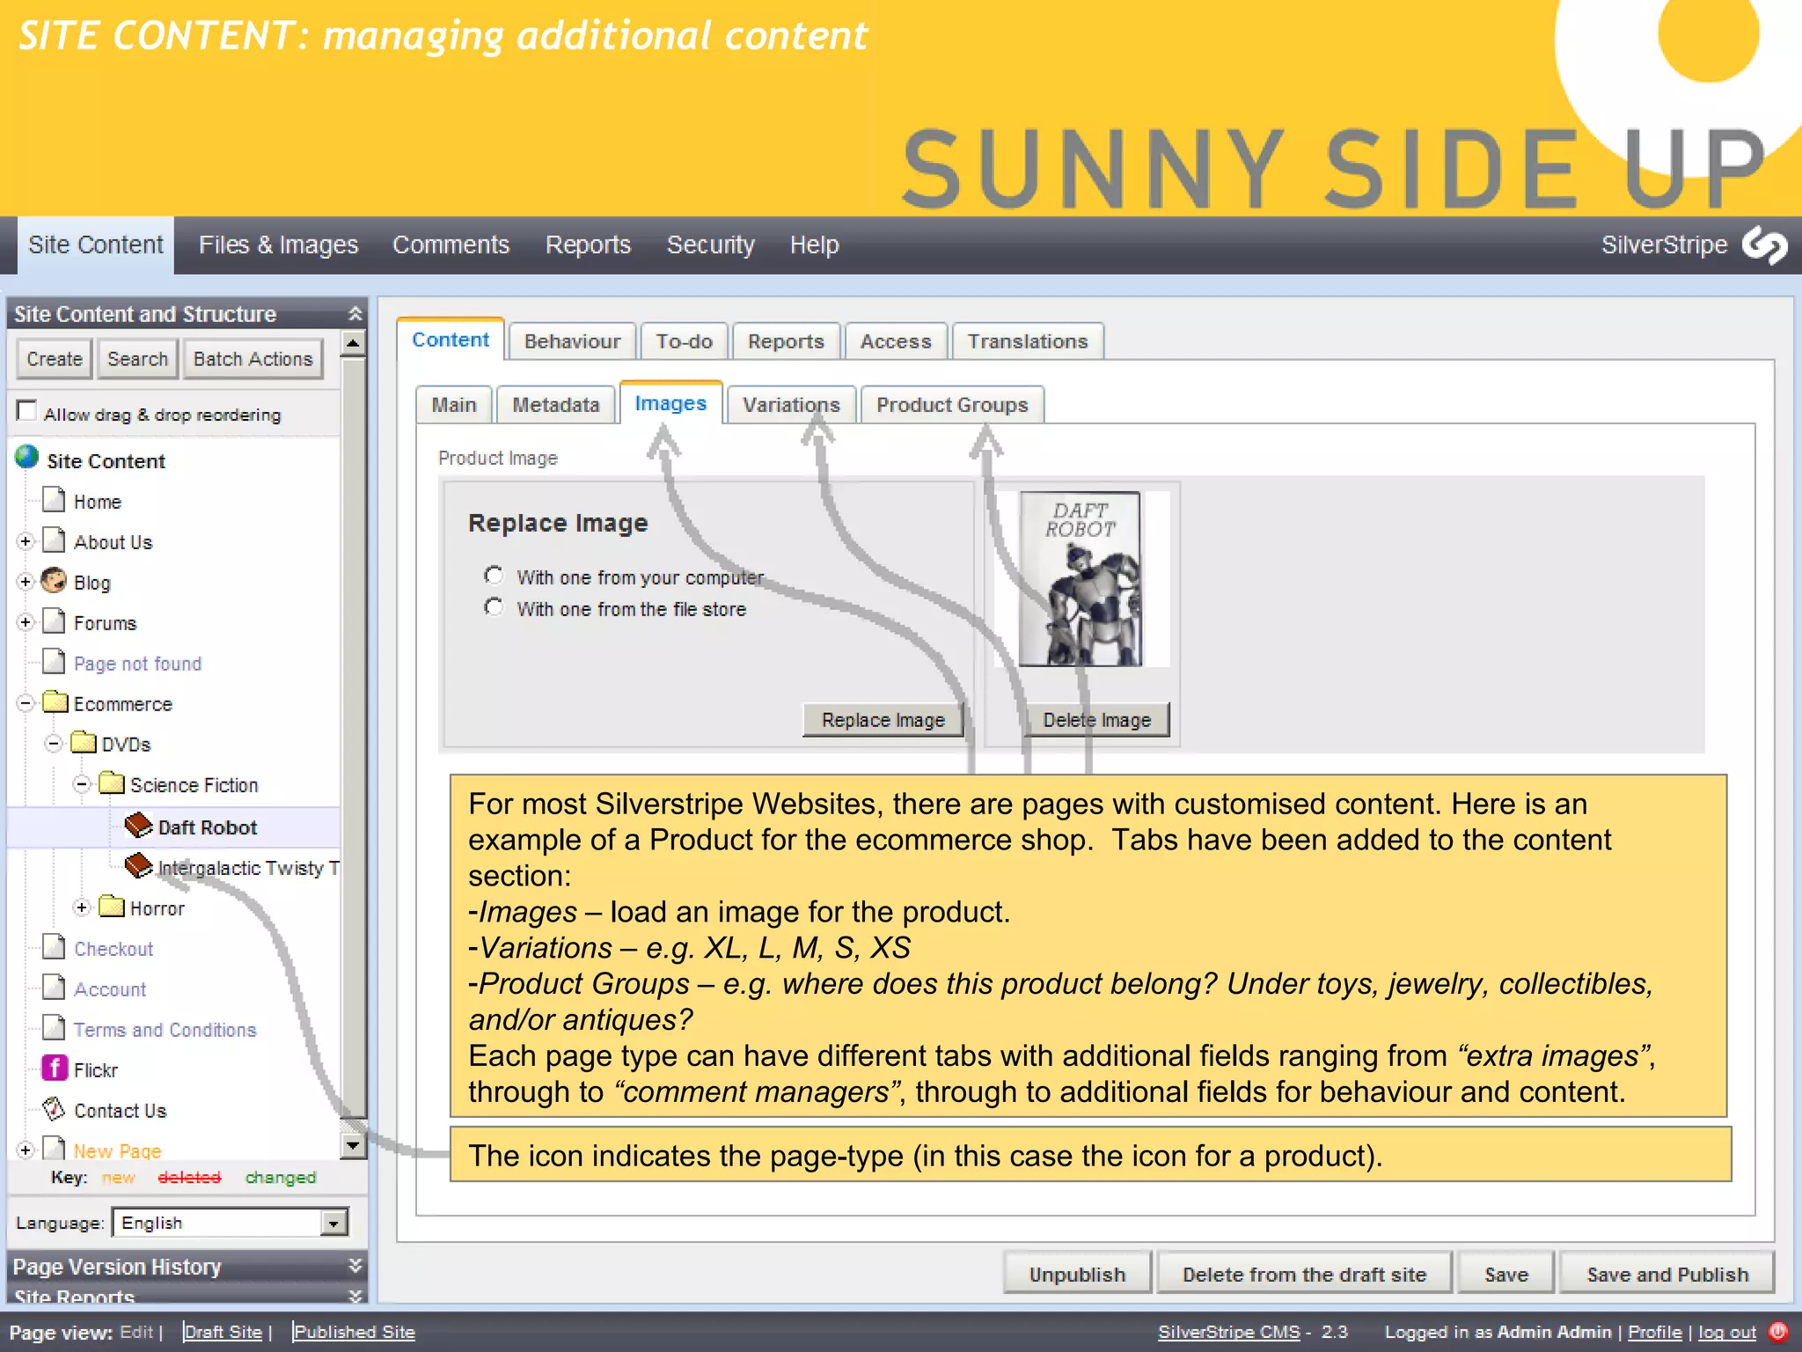
Task: Expand the About Us tree node
Action: click(x=26, y=541)
